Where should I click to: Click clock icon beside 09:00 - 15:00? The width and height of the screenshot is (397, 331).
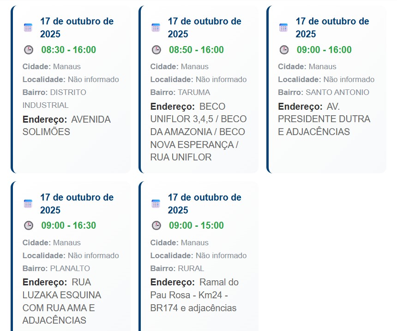(156, 226)
